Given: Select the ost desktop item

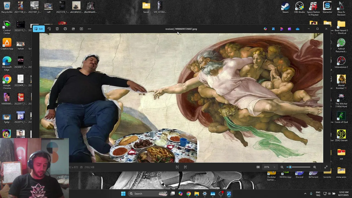Looking at the screenshot, I should [x=341, y=154].
